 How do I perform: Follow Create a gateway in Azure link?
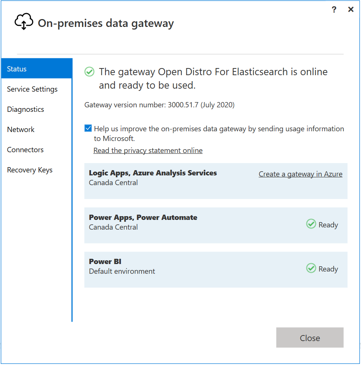coord(300,174)
